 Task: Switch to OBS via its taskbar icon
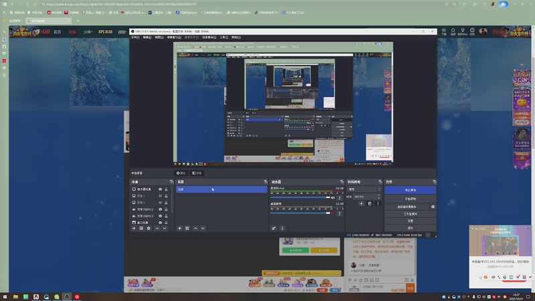coord(67,297)
